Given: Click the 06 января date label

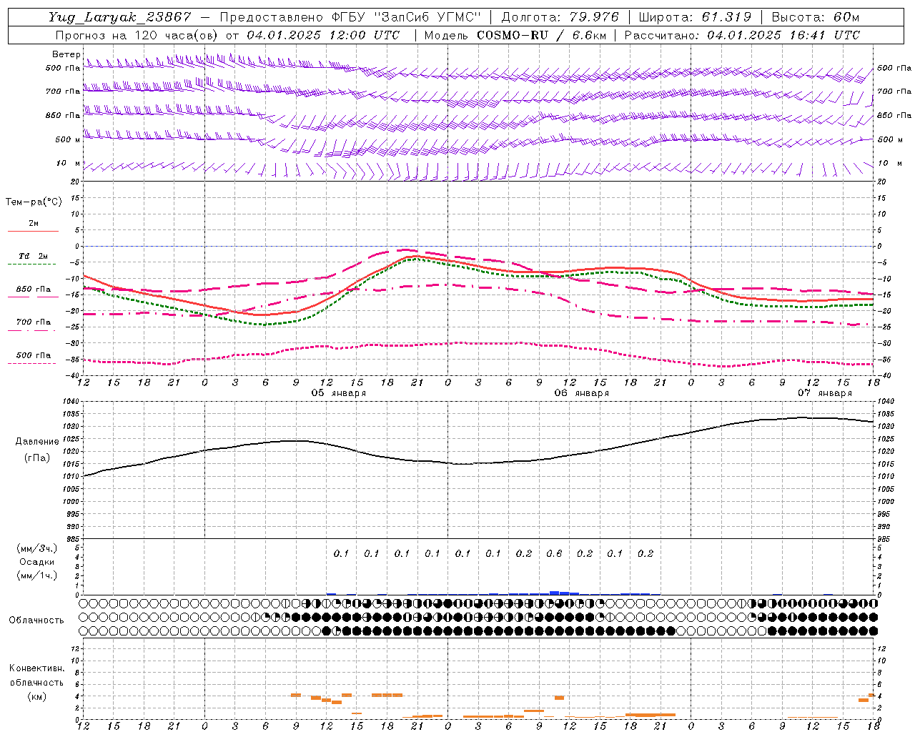Looking at the screenshot, I should (582, 393).
